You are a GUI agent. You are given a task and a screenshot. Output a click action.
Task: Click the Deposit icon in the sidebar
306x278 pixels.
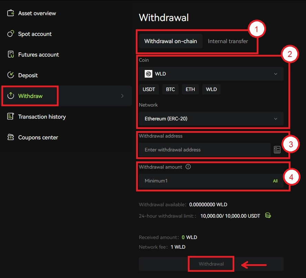(x=10, y=75)
